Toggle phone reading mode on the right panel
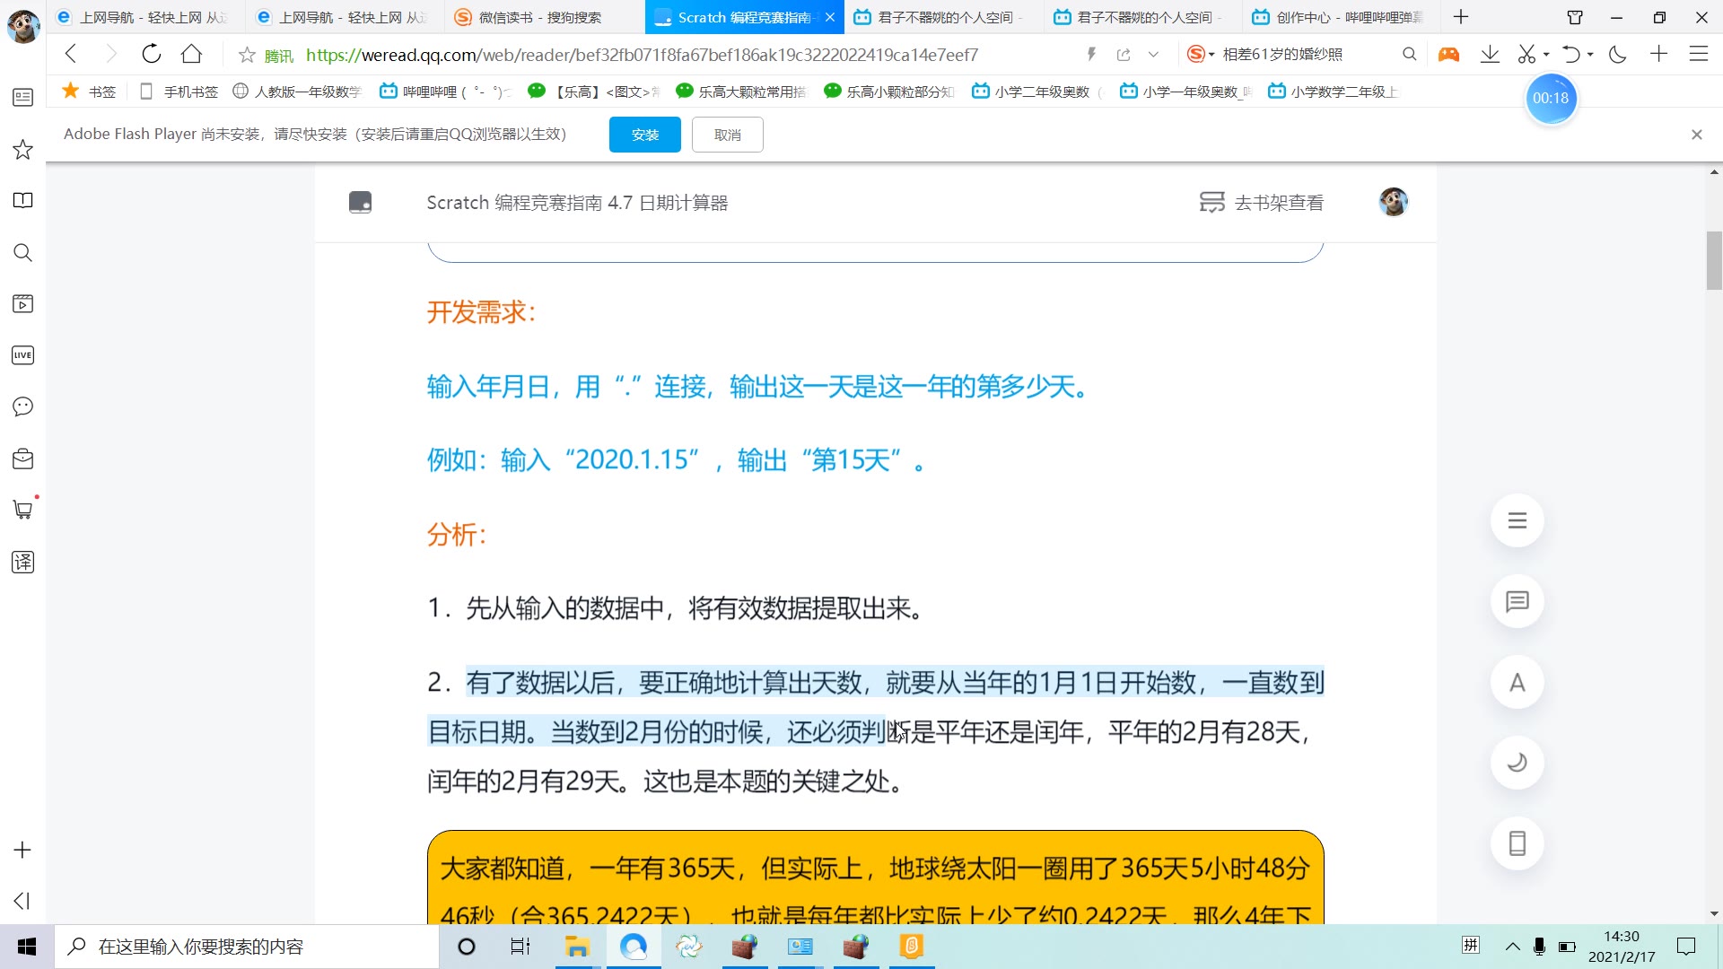1723x969 pixels. (x=1517, y=842)
